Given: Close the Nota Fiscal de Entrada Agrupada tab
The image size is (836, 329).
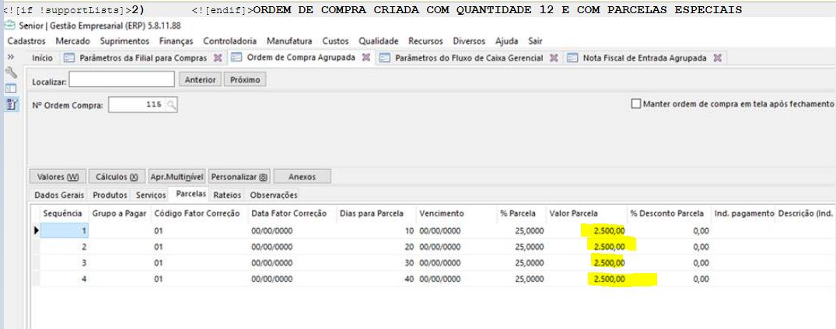Looking at the screenshot, I should coord(717,57).
